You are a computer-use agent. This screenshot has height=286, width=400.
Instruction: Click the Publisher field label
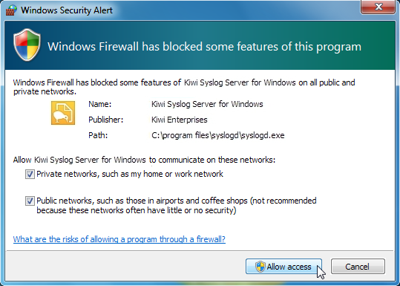pyautogui.click(x=106, y=120)
